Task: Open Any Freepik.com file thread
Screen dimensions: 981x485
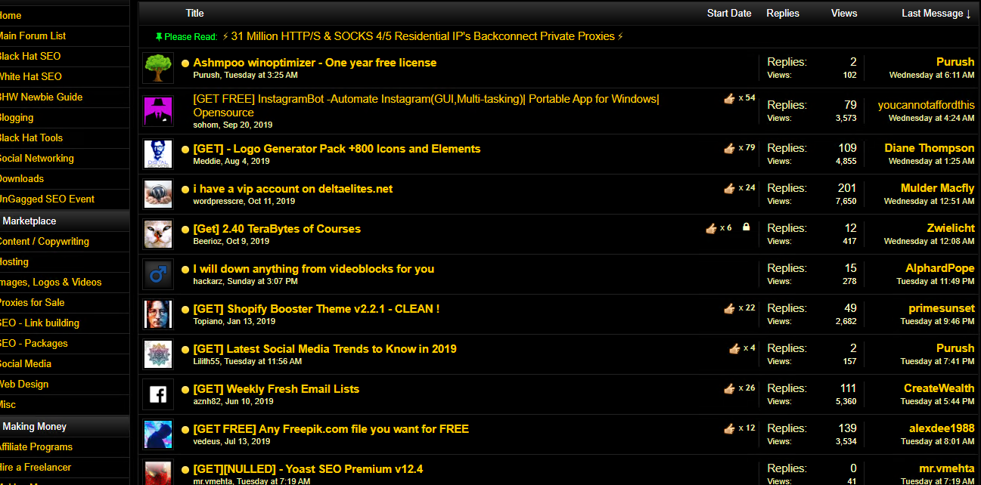Action: pyautogui.click(x=331, y=429)
